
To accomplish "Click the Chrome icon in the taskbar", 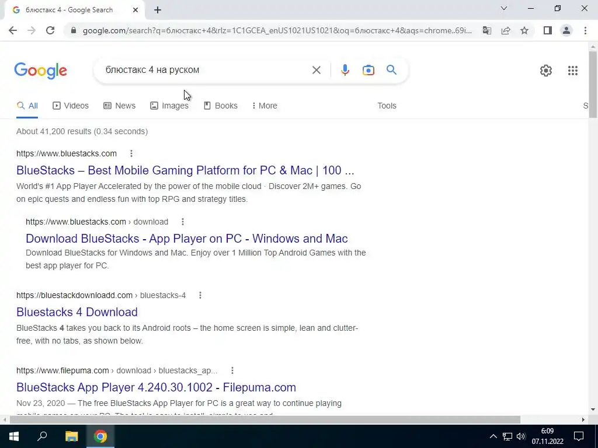I will click(100, 436).
